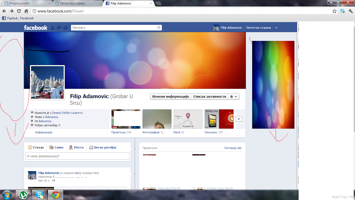Bookmark this page with the star icon
Viewport: 355px width, 200px height.
click(x=334, y=11)
